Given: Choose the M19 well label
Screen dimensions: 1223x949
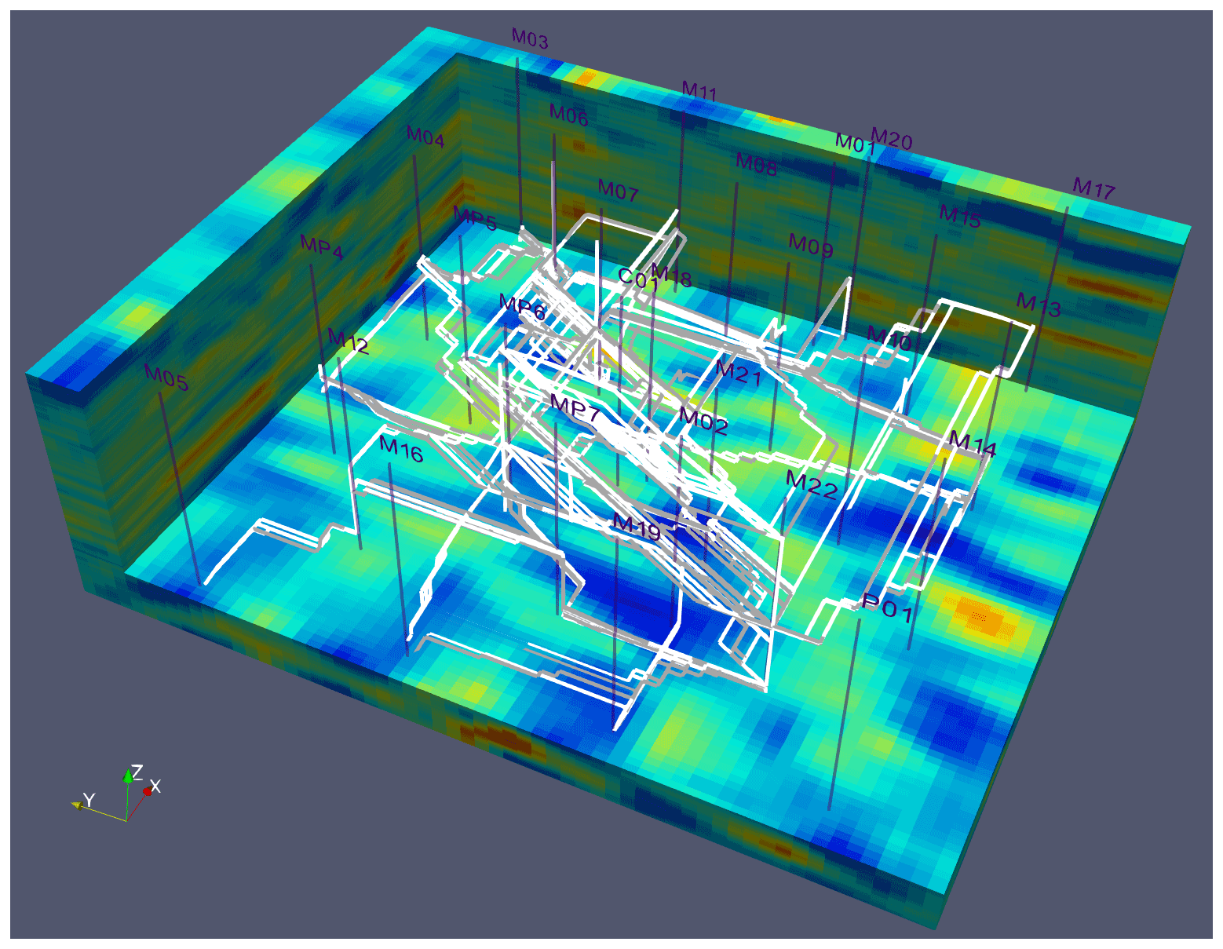Looking at the screenshot, I should (637, 527).
